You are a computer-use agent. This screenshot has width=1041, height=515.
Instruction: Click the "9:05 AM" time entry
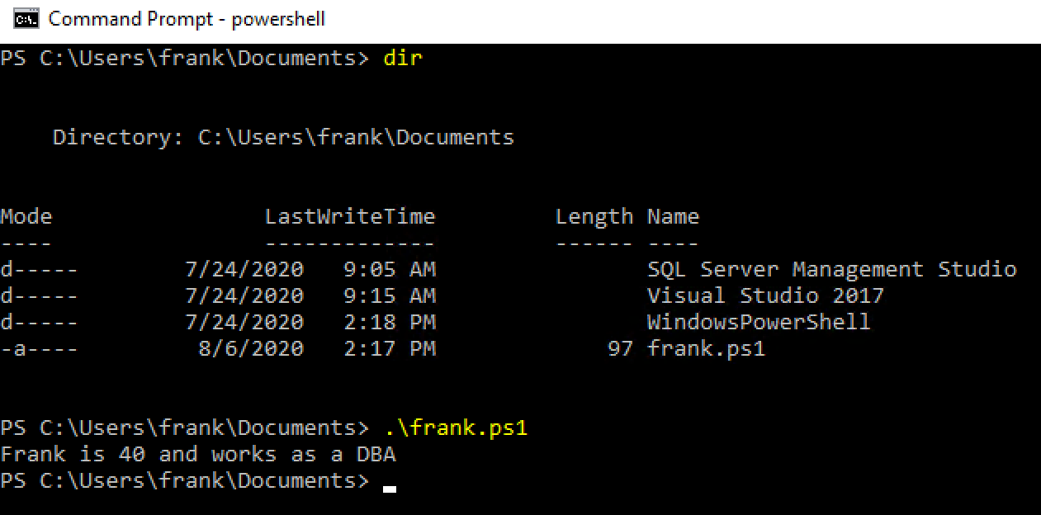[x=390, y=269]
